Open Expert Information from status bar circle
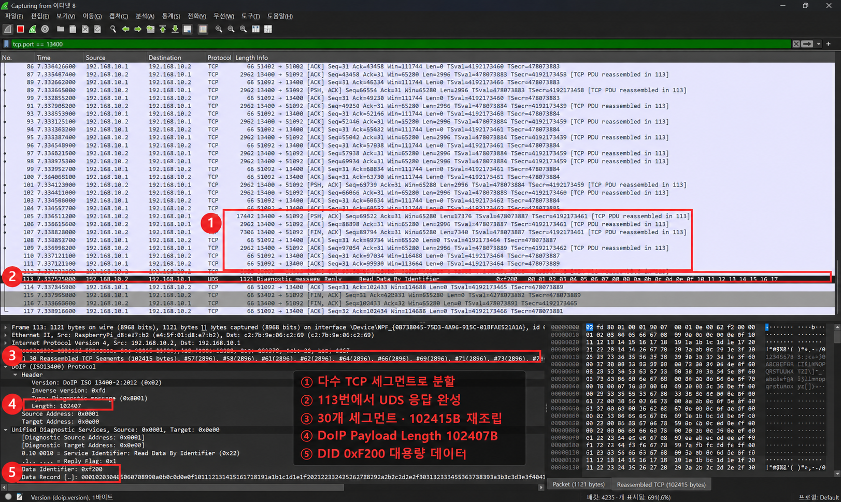The image size is (841, 502). 8,497
